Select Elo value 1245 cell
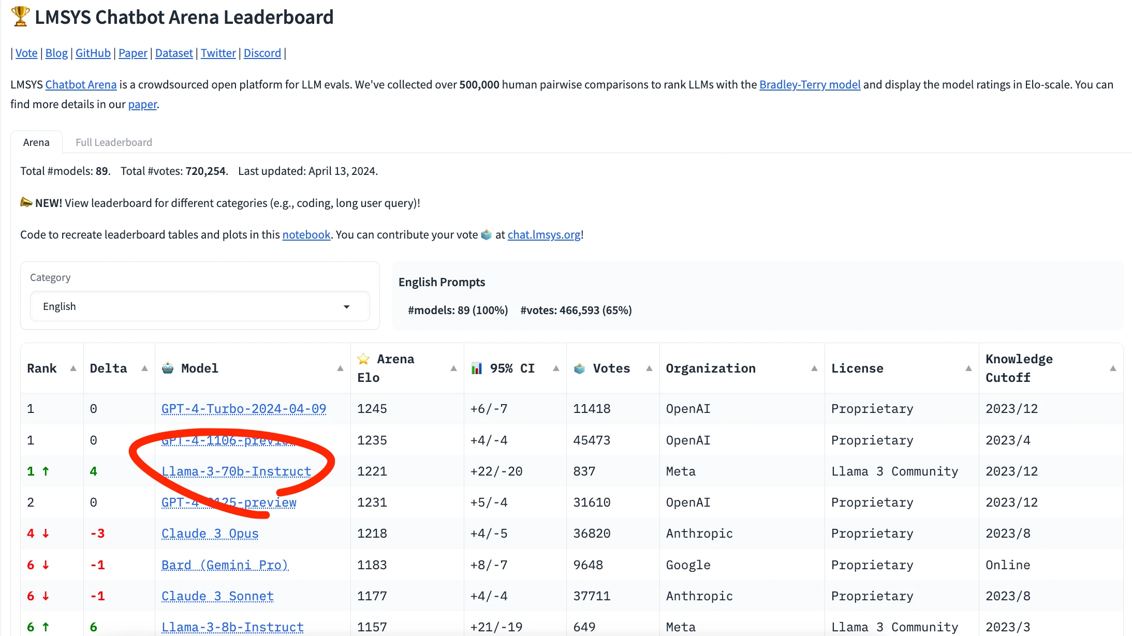The height and width of the screenshot is (636, 1132). click(x=372, y=409)
